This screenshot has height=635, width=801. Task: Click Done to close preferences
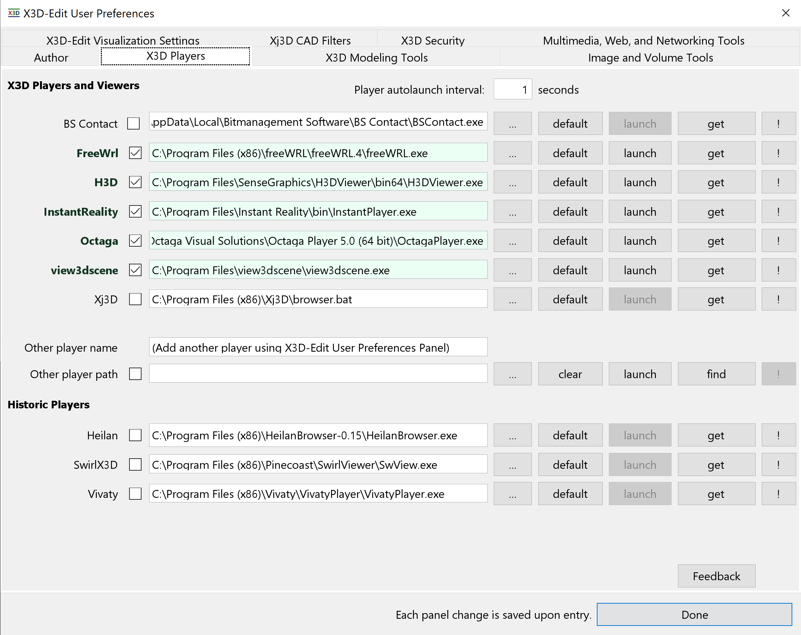[x=694, y=615]
